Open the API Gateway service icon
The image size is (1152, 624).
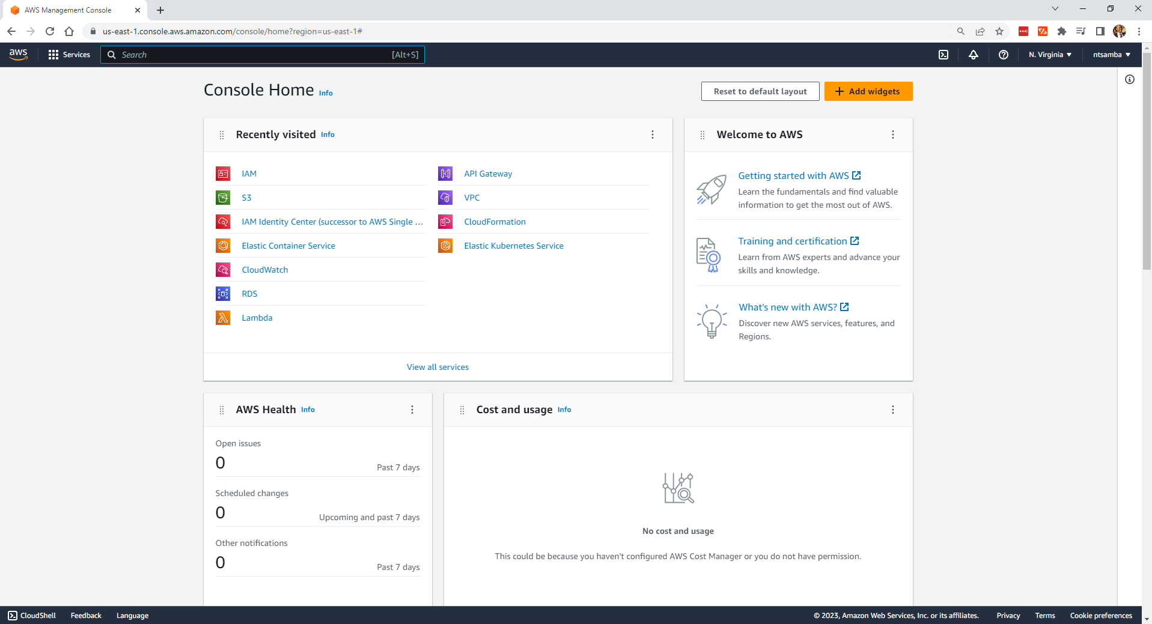pos(445,174)
